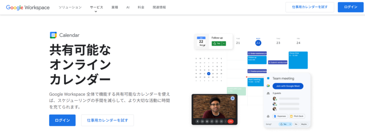Click the Team meeting card title
365x138 pixels.
(283, 79)
